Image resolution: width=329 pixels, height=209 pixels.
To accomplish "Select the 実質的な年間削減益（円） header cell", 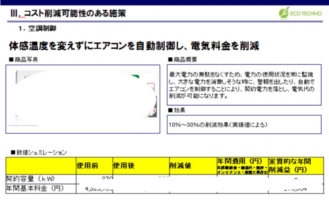I will (295, 166).
